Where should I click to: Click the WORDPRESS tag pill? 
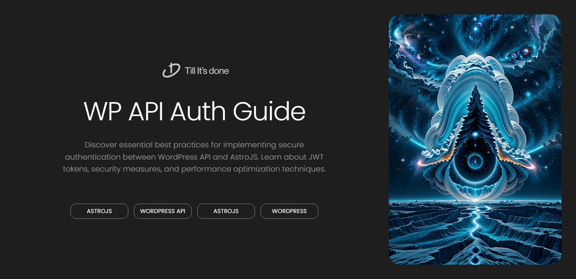[x=289, y=211]
